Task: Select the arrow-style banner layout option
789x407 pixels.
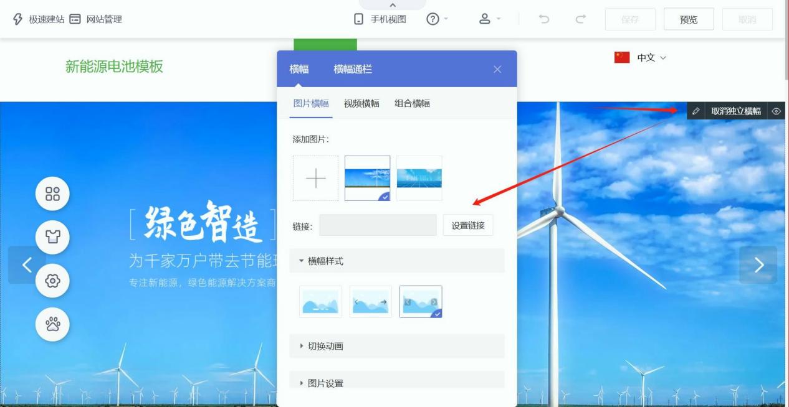Action: pyautogui.click(x=371, y=302)
